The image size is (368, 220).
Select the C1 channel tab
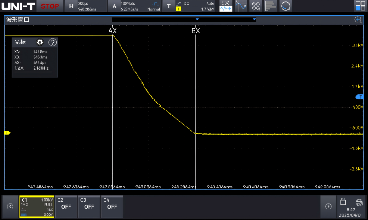(37, 206)
